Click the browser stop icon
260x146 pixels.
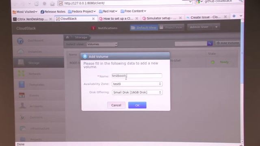[x=44, y=4]
